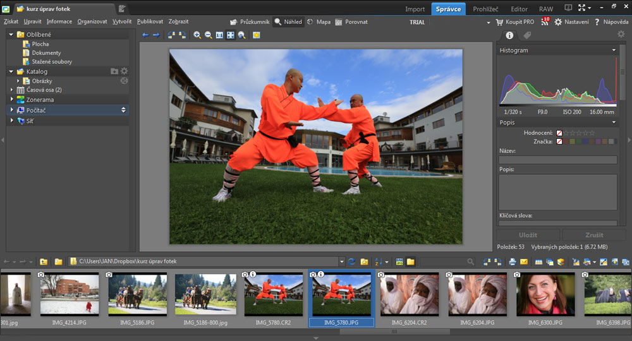Fit the image to the window
The width and height of the screenshot is (632, 341).
coord(231,35)
